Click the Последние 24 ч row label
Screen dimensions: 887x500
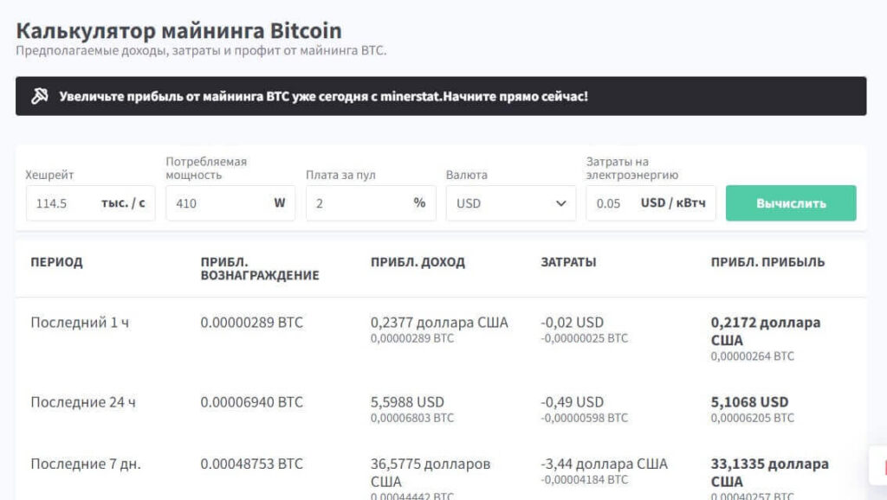click(83, 402)
